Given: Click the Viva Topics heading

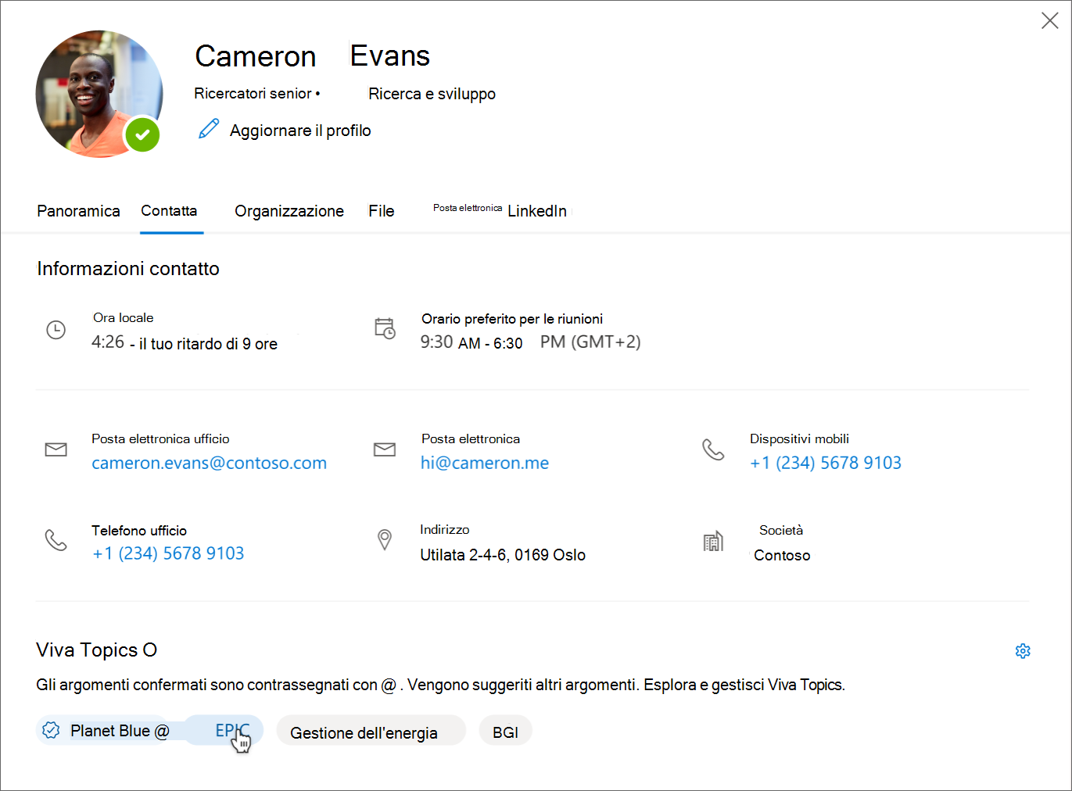Looking at the screenshot, I should click(x=96, y=650).
